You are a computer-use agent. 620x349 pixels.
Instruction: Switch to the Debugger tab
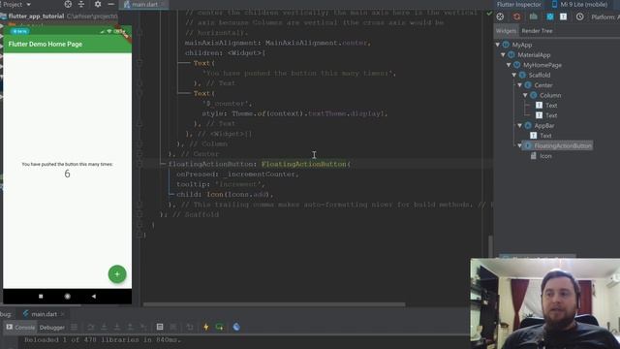51,328
